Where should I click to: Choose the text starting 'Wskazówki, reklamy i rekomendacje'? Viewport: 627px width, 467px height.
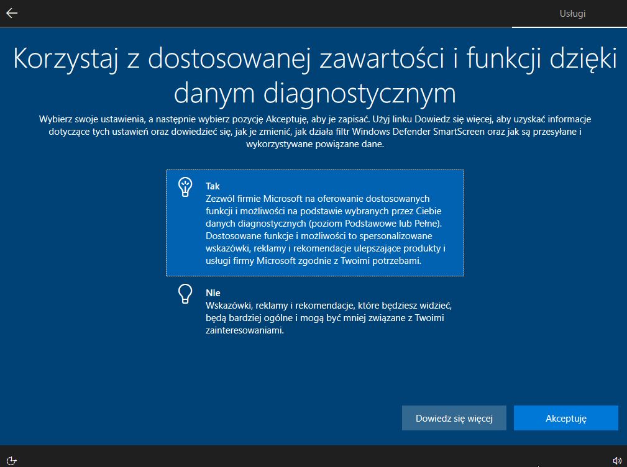[329, 318]
